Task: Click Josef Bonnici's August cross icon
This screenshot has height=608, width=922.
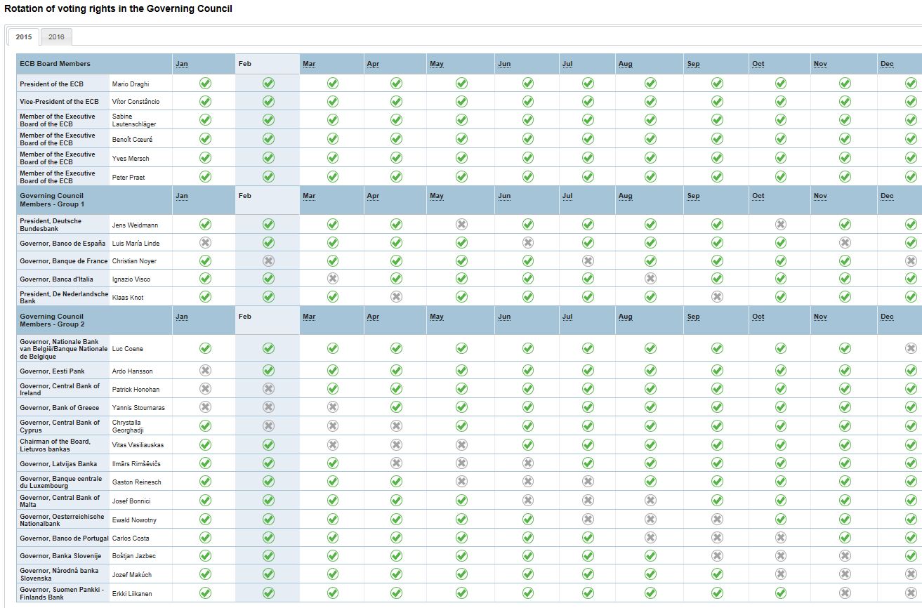Action: pyautogui.click(x=650, y=501)
